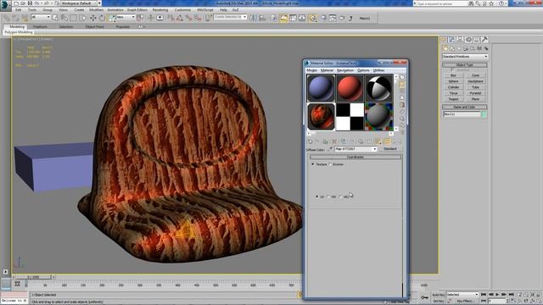
Task: Select the UV radio button
Action: click(x=316, y=197)
